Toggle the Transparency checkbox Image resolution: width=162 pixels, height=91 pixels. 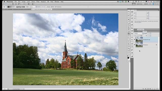(56, 7)
